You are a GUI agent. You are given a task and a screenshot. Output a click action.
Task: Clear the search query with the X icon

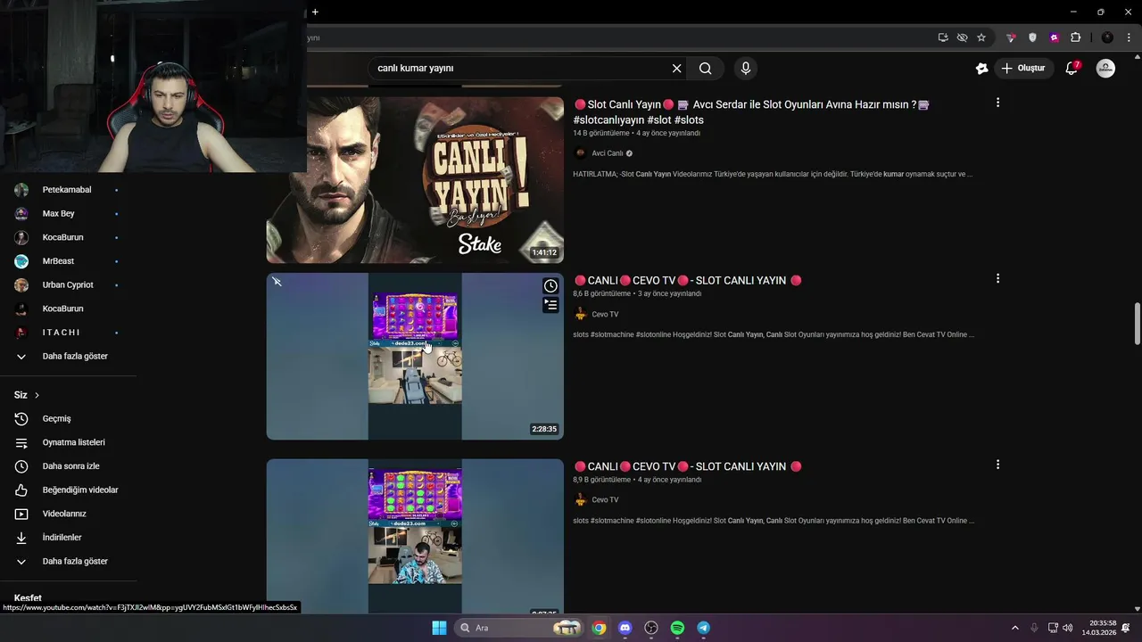[676, 68]
